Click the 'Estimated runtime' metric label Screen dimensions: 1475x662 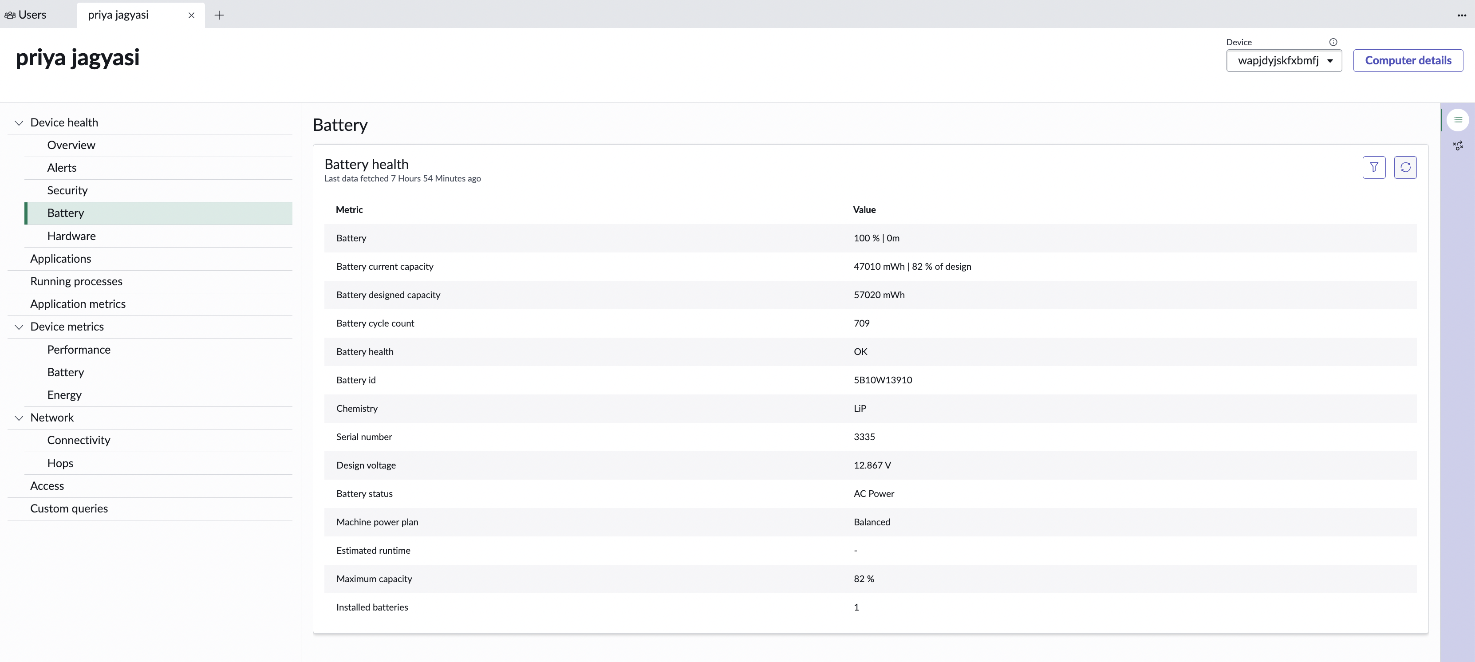click(x=373, y=550)
